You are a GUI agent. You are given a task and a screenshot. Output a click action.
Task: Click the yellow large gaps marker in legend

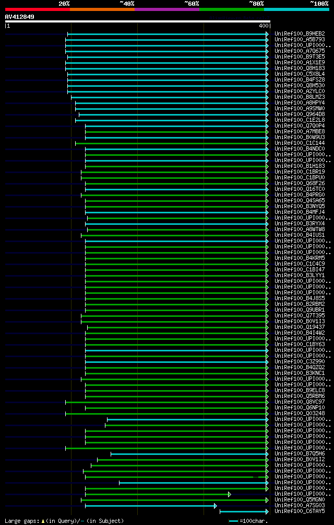(43, 521)
